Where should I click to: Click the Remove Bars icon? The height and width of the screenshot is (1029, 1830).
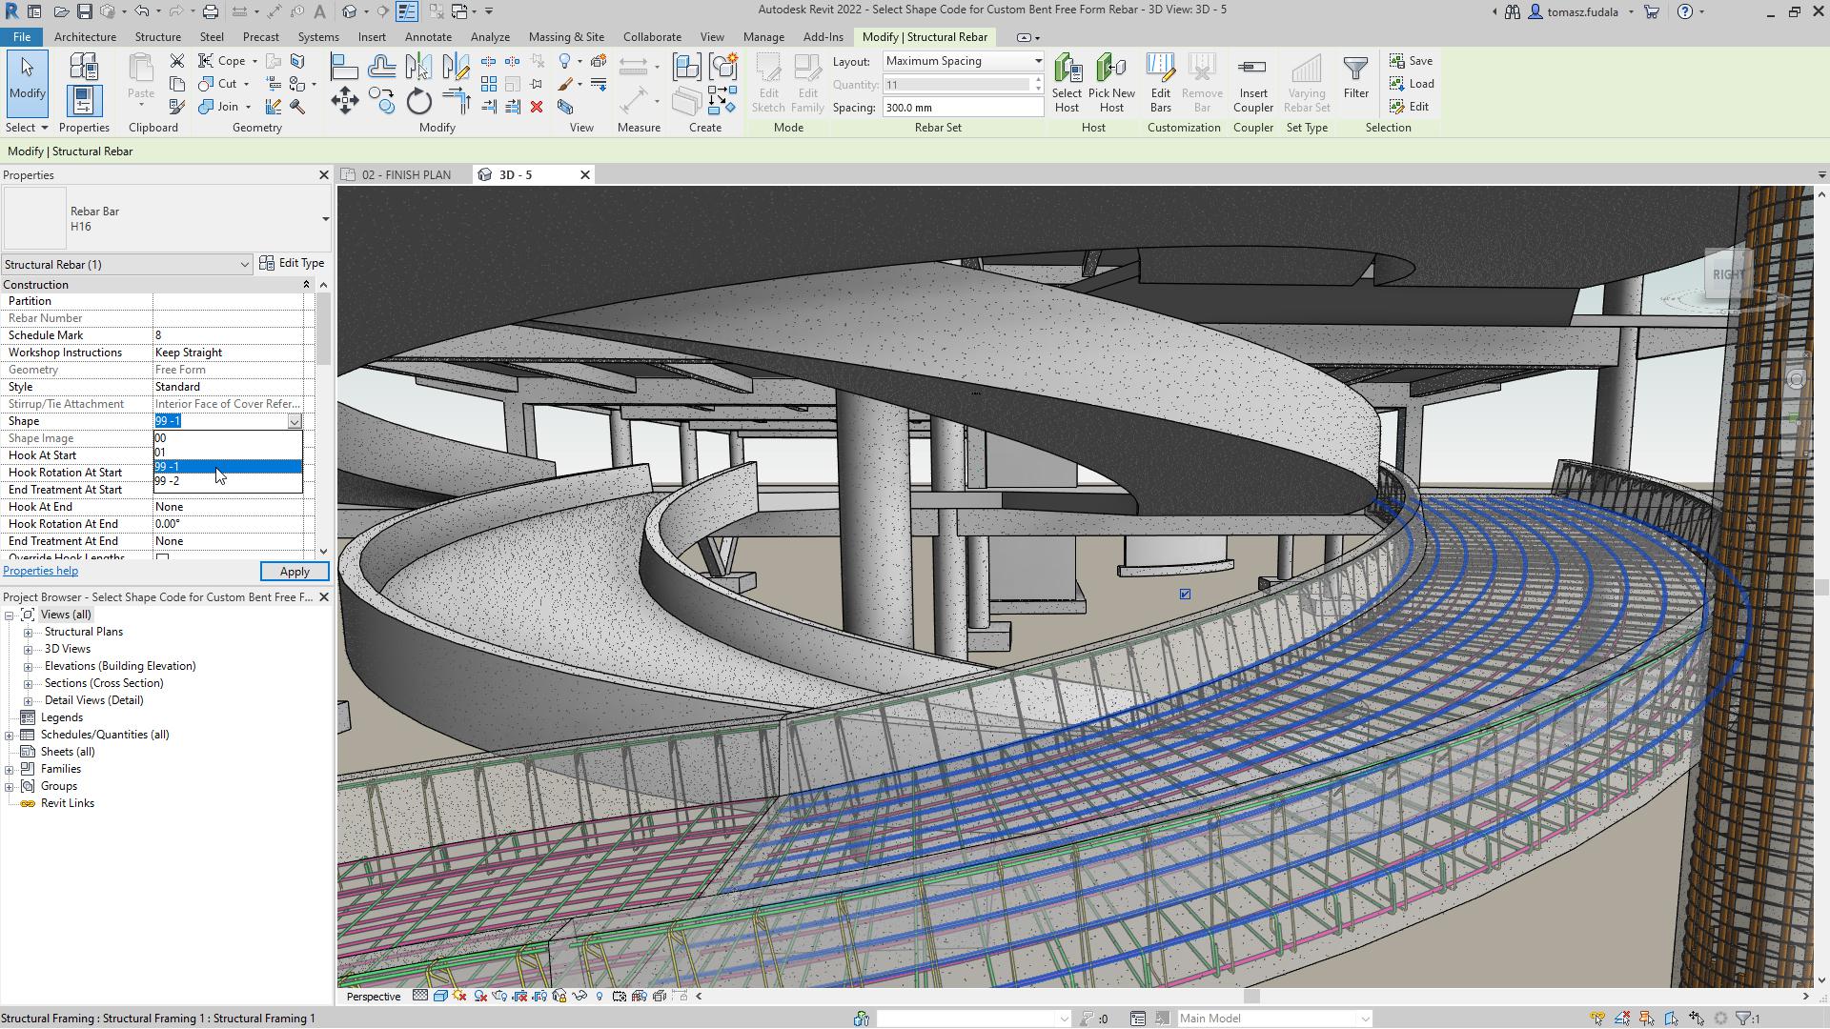(x=1200, y=80)
